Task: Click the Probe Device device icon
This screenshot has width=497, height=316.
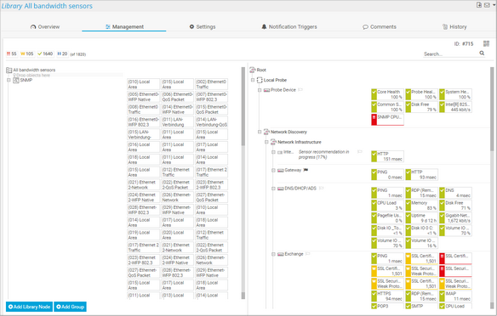Action: [x=266, y=90]
